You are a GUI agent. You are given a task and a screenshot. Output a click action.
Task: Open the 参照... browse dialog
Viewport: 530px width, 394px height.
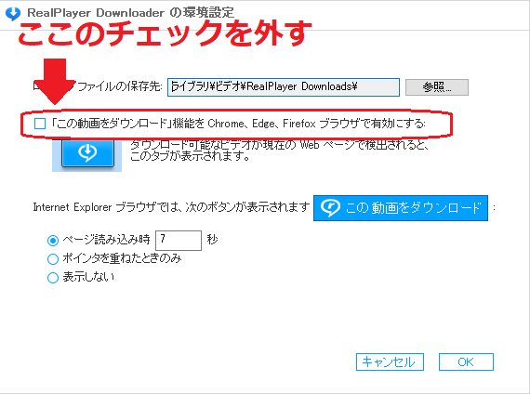[x=437, y=87]
